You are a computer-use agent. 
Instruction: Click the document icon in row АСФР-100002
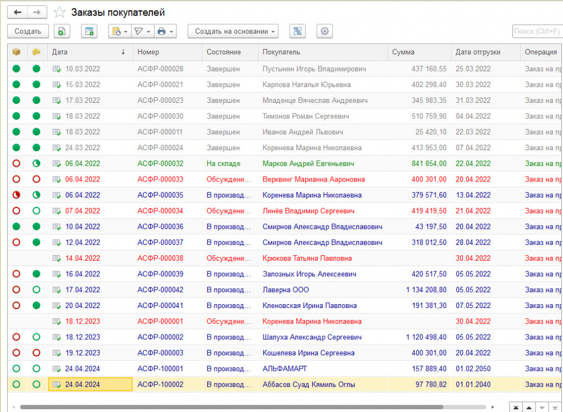[57, 384]
